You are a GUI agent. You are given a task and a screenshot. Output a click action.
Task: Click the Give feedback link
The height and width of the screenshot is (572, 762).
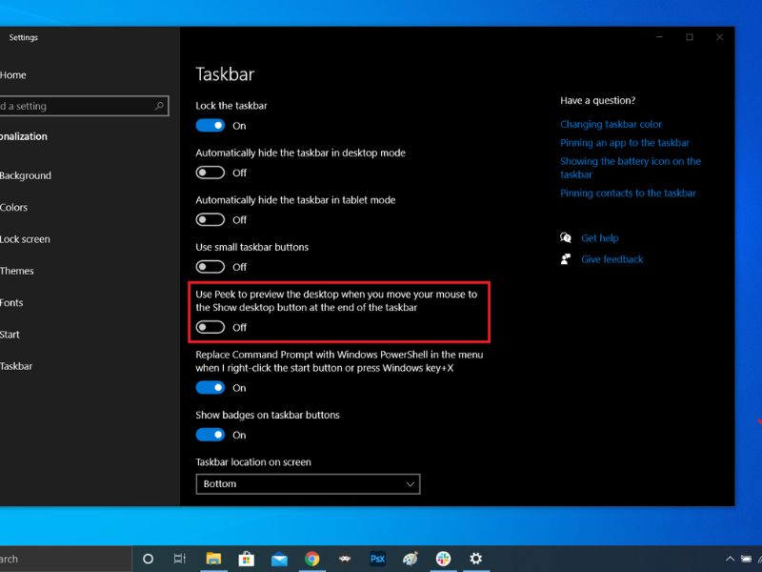[612, 259]
